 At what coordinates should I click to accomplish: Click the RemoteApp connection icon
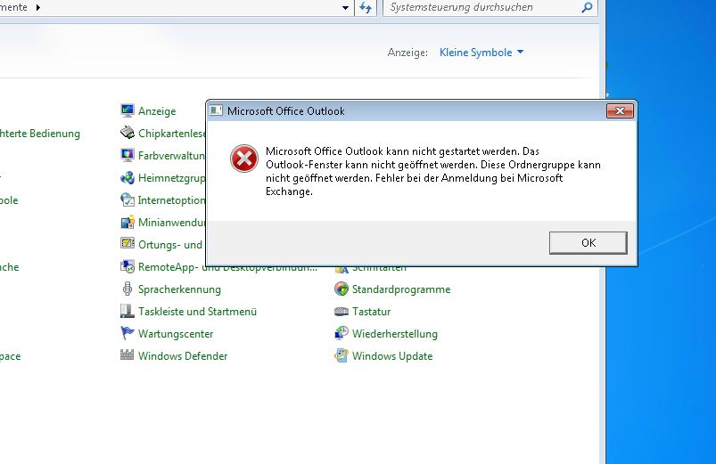[x=127, y=266]
